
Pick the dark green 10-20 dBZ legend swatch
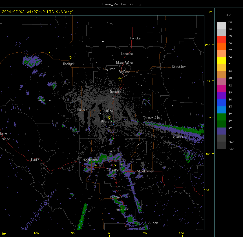222,124
